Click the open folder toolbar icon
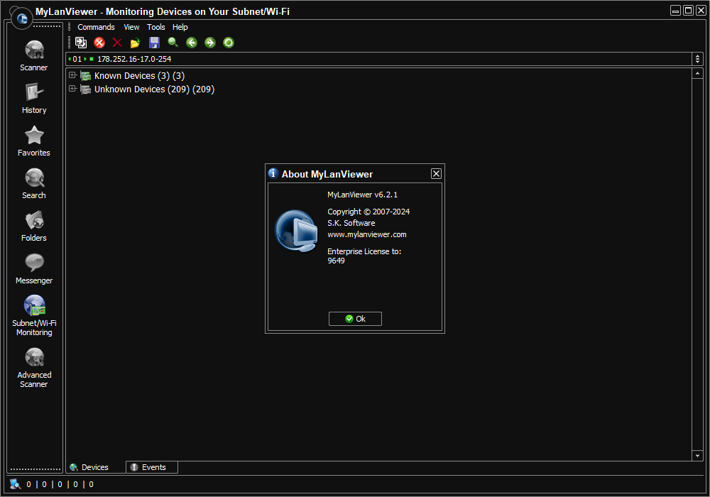The height and width of the screenshot is (497, 710). 135,43
